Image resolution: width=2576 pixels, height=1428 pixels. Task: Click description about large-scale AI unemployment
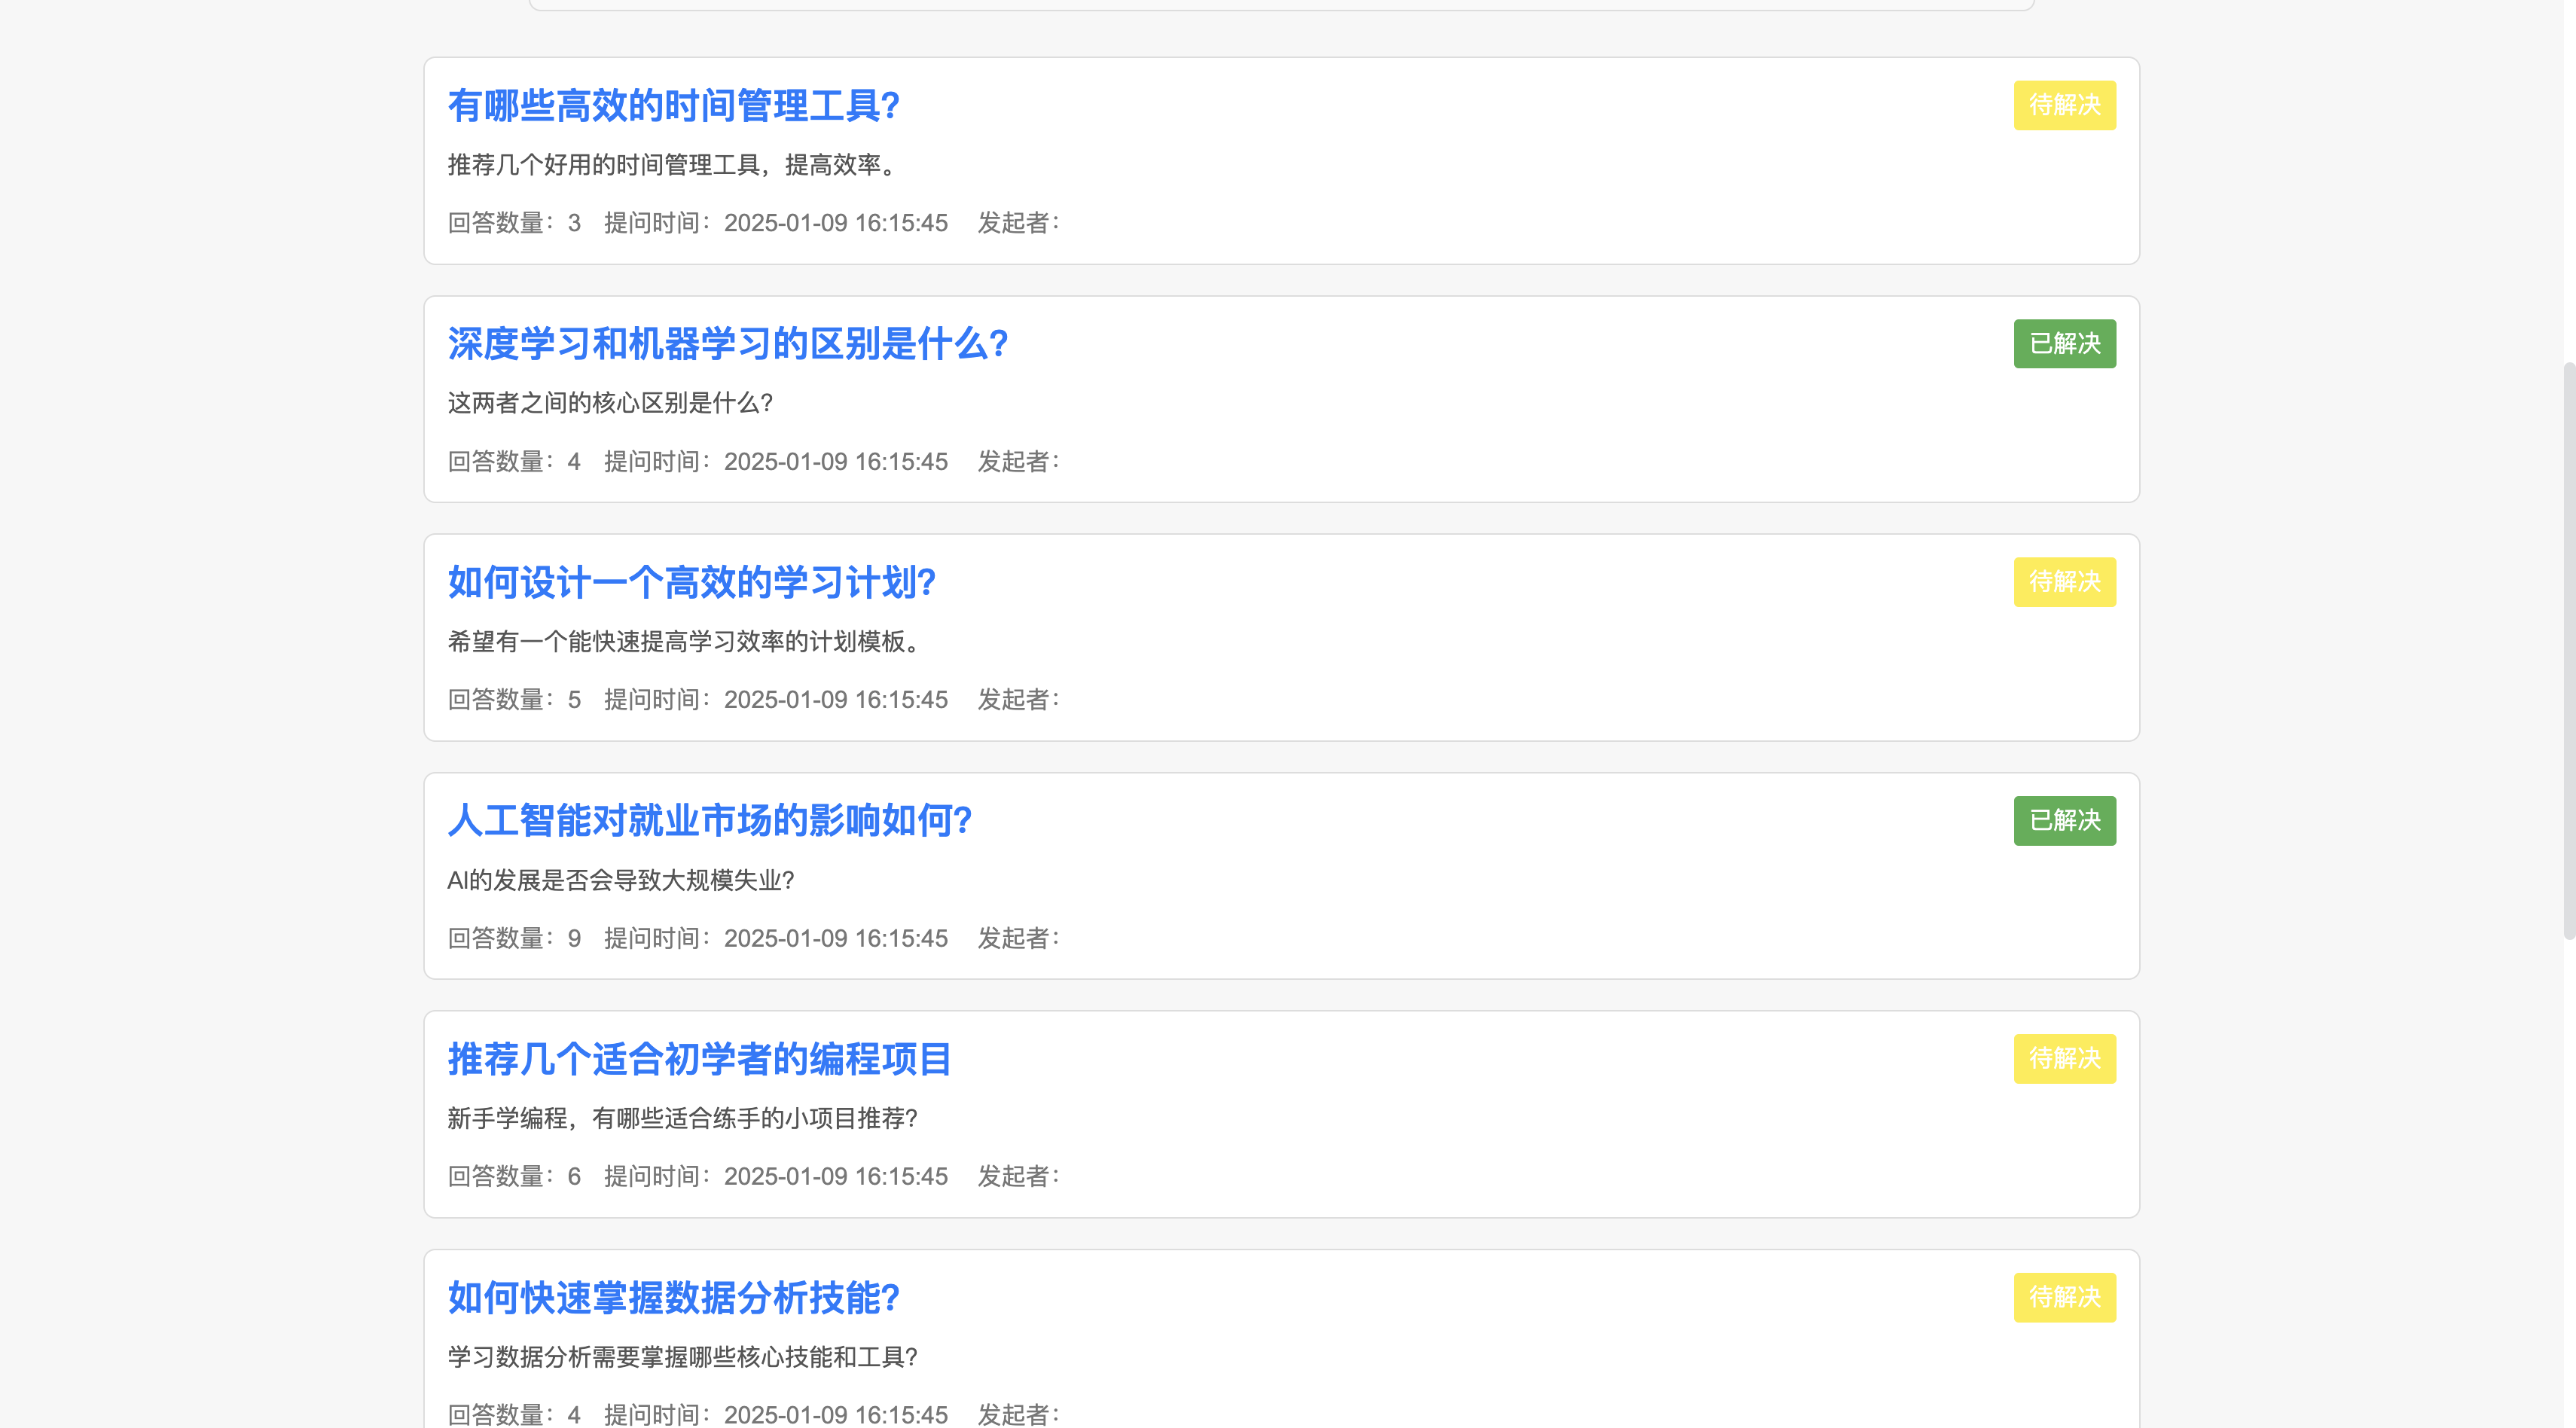coord(620,881)
